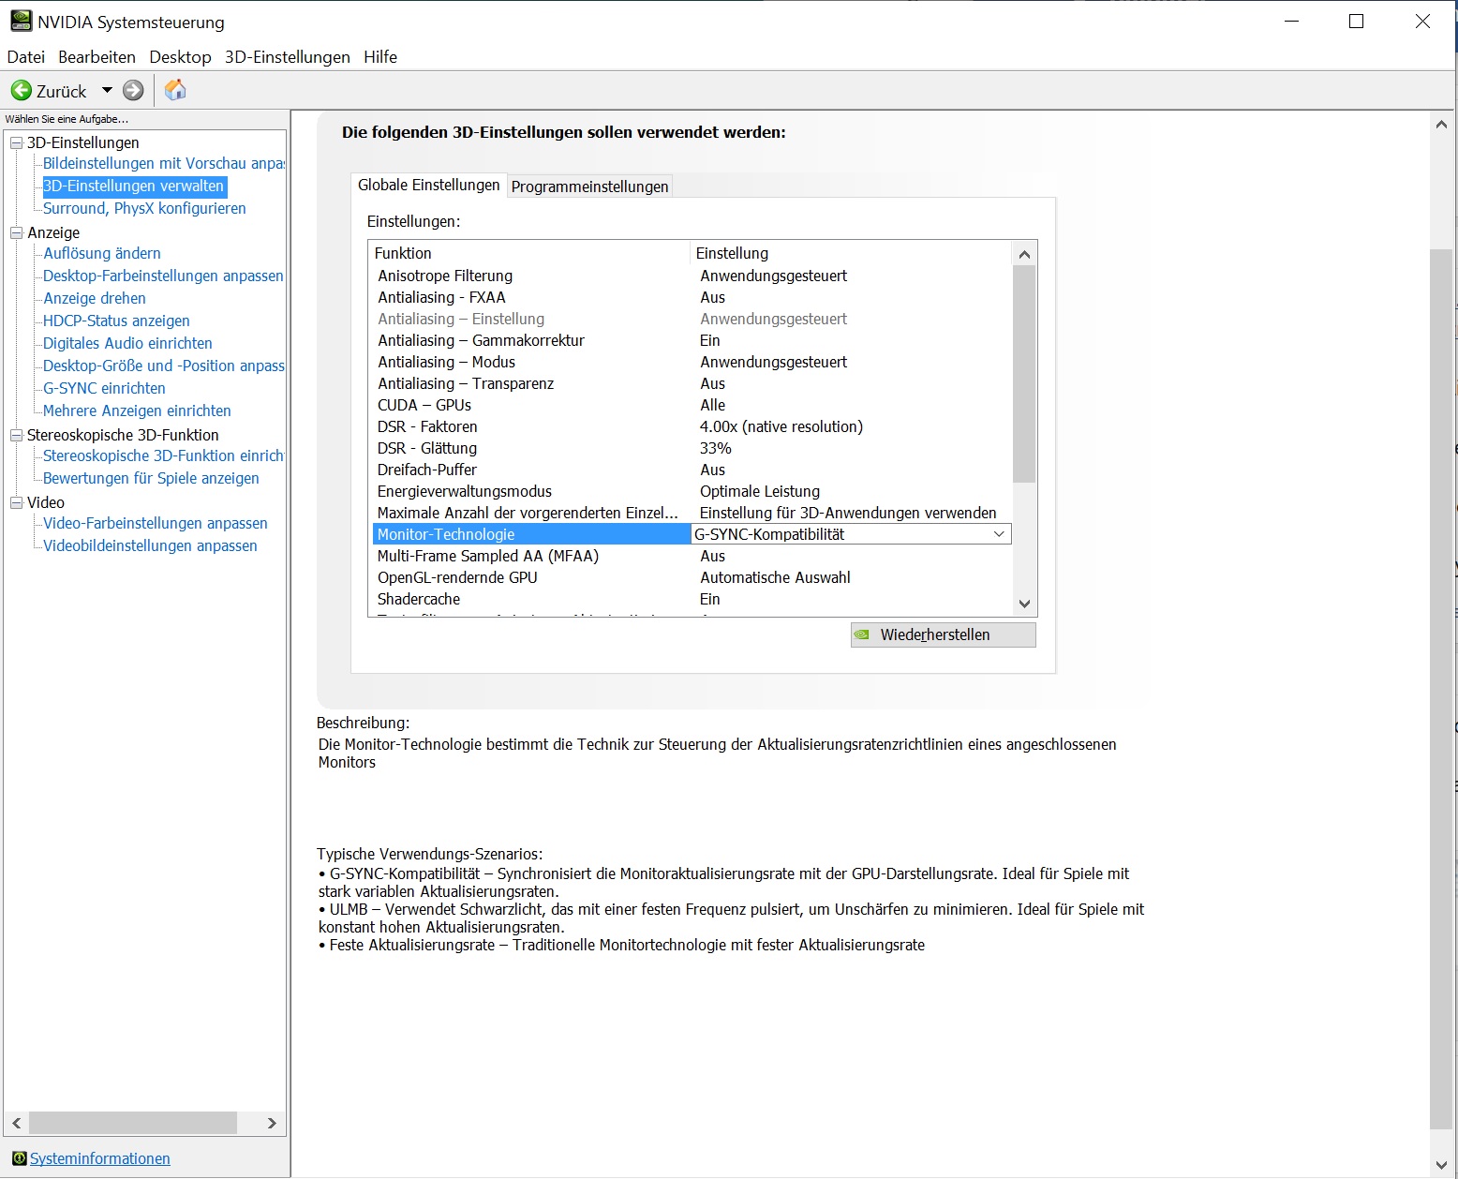Click the forward arrow icon in toolbar
1458x1179 pixels.
pos(134,91)
